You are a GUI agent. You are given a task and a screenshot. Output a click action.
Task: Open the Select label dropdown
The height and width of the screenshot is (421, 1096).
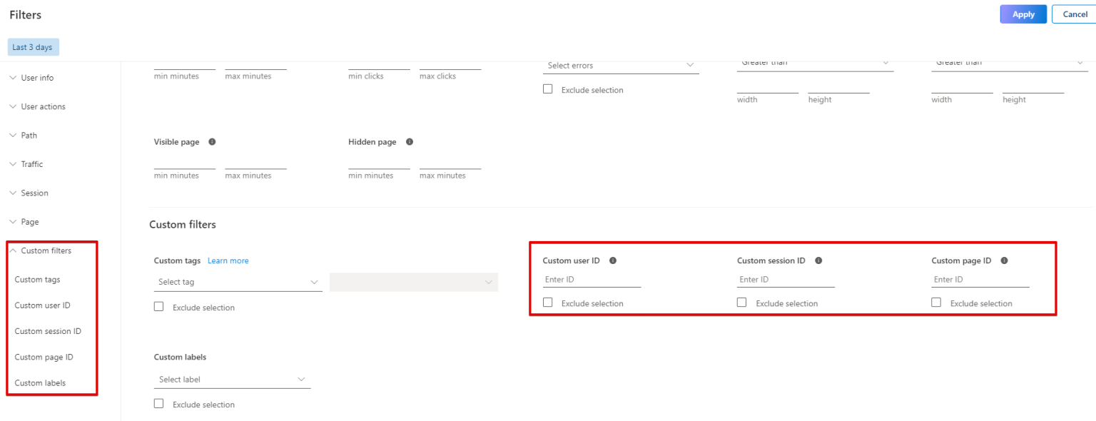click(x=232, y=378)
